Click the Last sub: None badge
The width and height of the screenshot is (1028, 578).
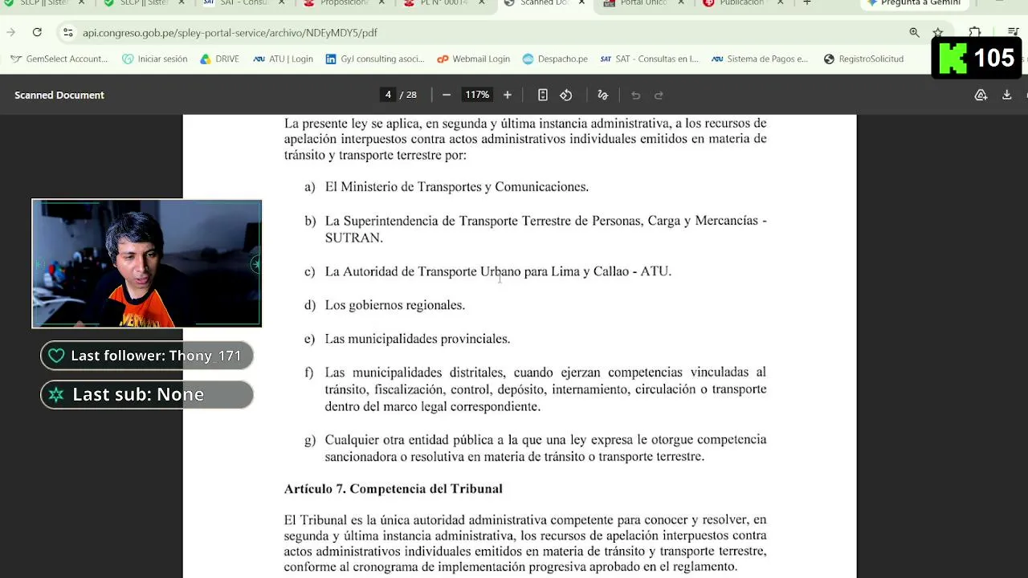tap(147, 394)
